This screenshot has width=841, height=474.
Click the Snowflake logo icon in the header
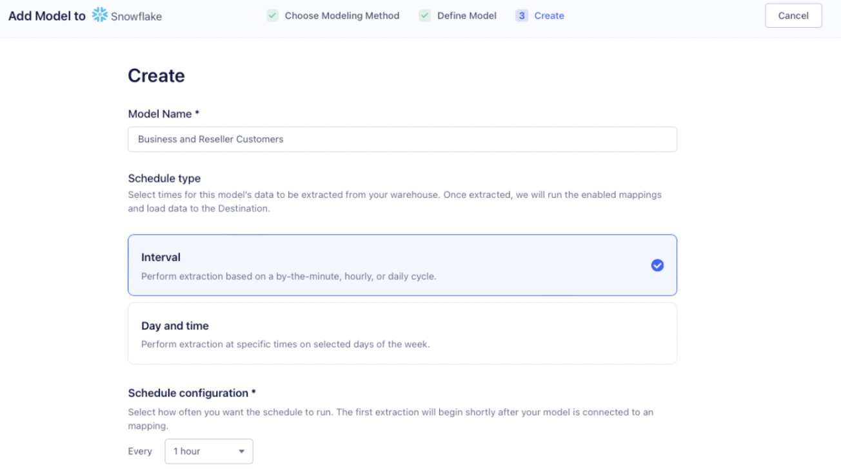98,15
